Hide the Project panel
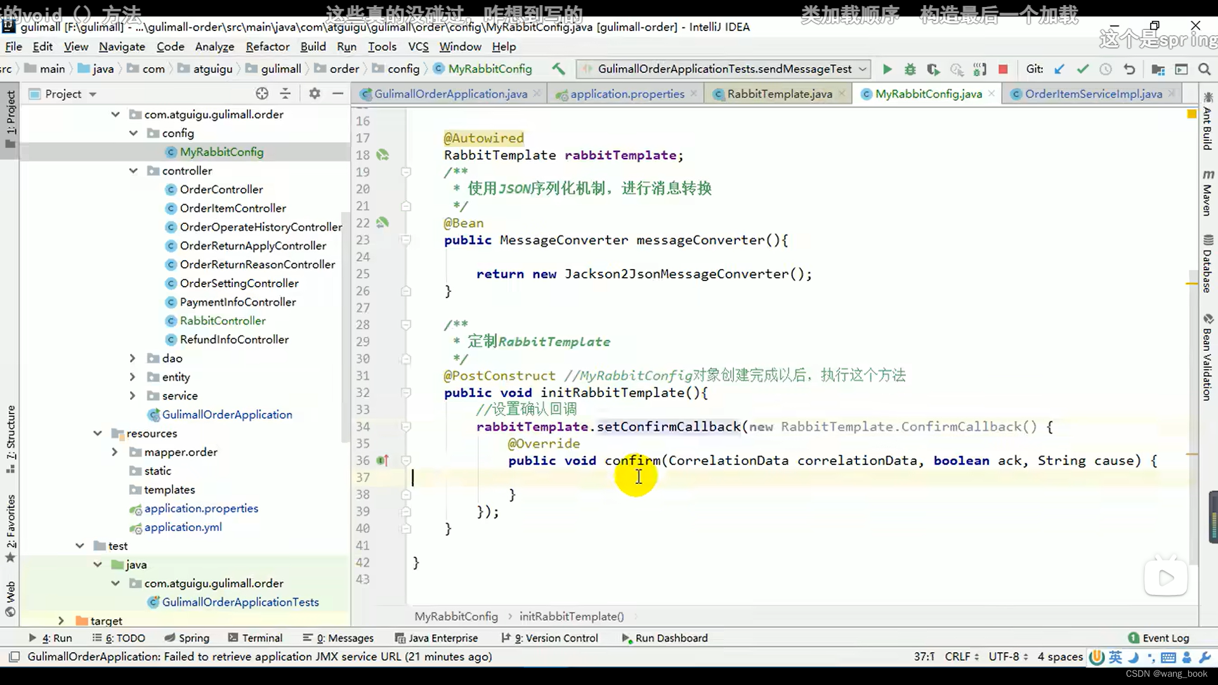This screenshot has height=685, width=1218. pyautogui.click(x=337, y=93)
